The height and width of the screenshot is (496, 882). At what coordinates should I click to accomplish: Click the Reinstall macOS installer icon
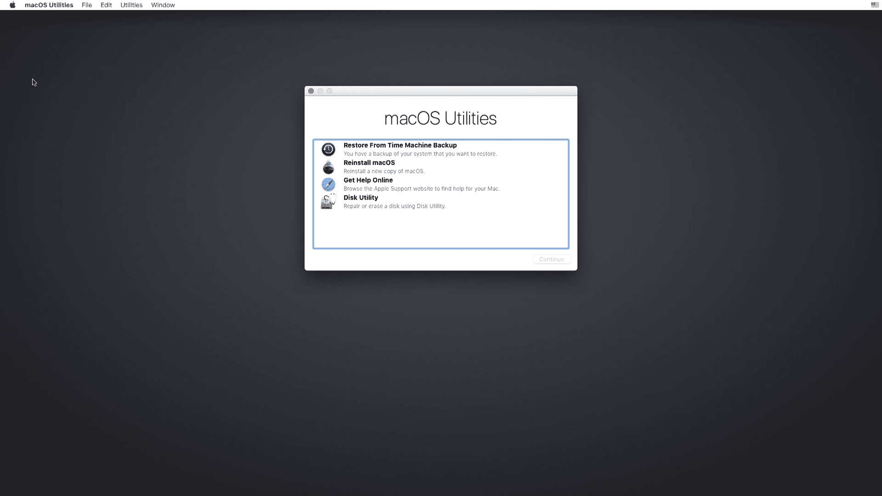coord(328,167)
